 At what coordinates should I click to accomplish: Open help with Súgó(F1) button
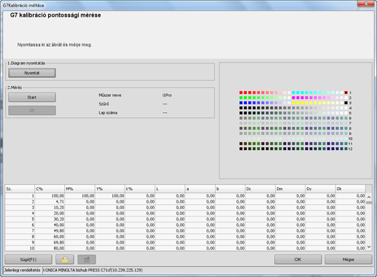pos(28,260)
